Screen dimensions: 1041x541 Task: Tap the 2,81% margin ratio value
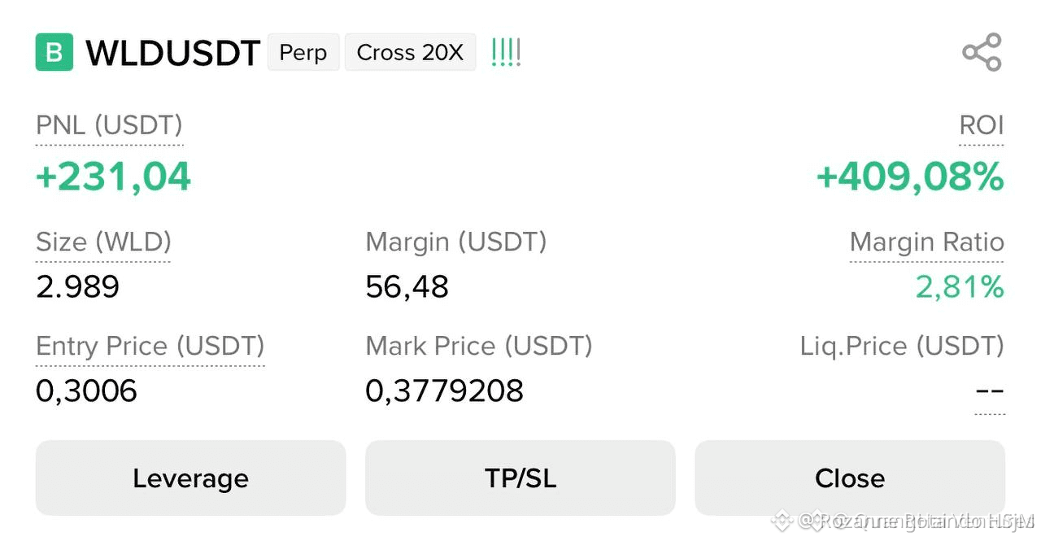[960, 287]
